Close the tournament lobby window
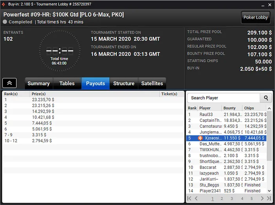275x205 pixels. tap(270, 5)
